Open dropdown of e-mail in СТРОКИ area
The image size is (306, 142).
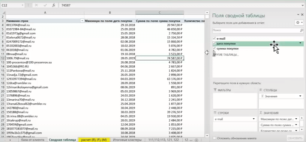254,119
